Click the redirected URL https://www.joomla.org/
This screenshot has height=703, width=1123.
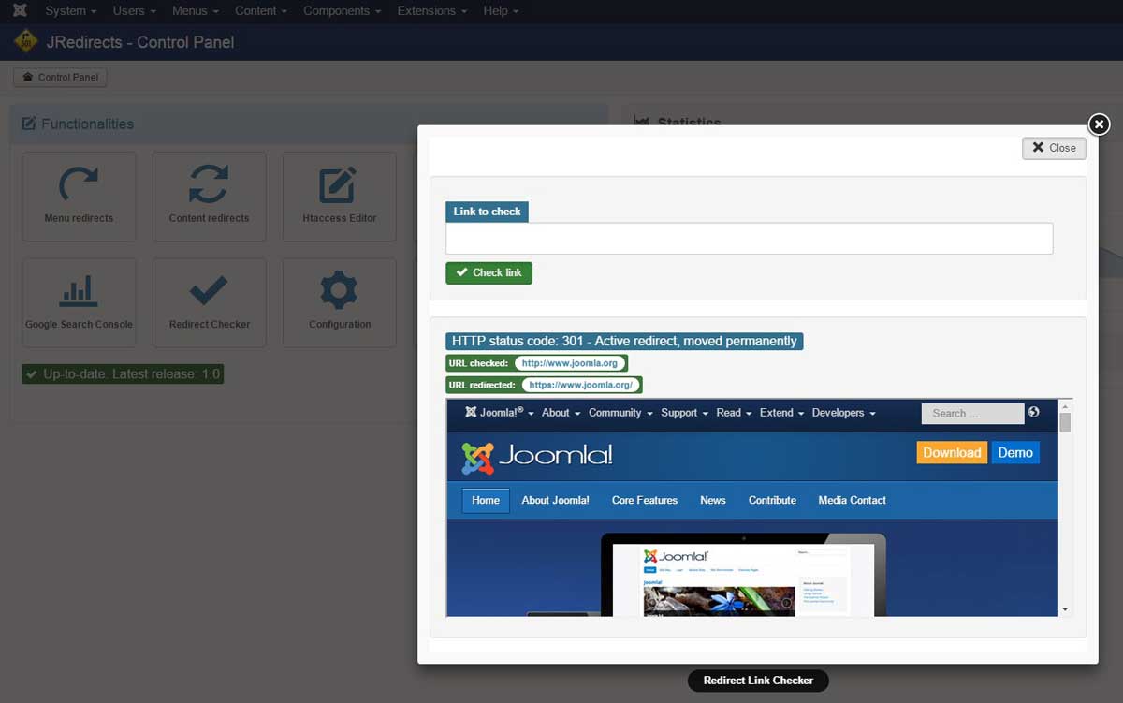(x=581, y=385)
